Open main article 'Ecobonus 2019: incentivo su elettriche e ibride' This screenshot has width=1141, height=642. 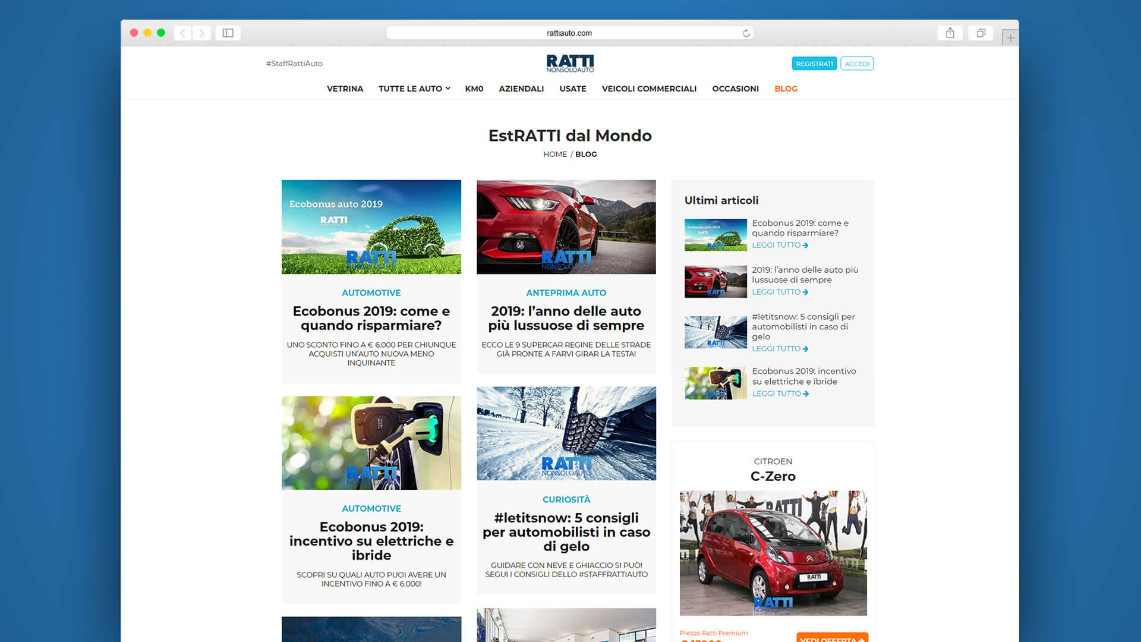(x=371, y=541)
